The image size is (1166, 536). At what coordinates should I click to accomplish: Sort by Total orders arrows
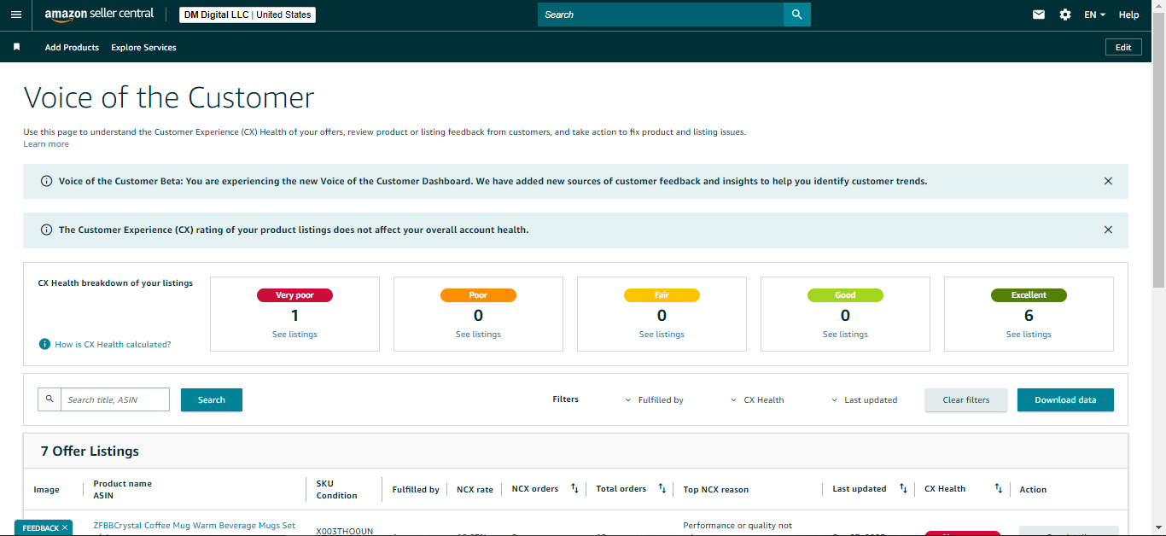click(x=662, y=489)
